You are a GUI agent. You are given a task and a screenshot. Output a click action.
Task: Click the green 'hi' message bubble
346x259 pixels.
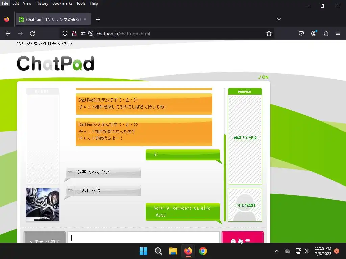[x=183, y=154]
